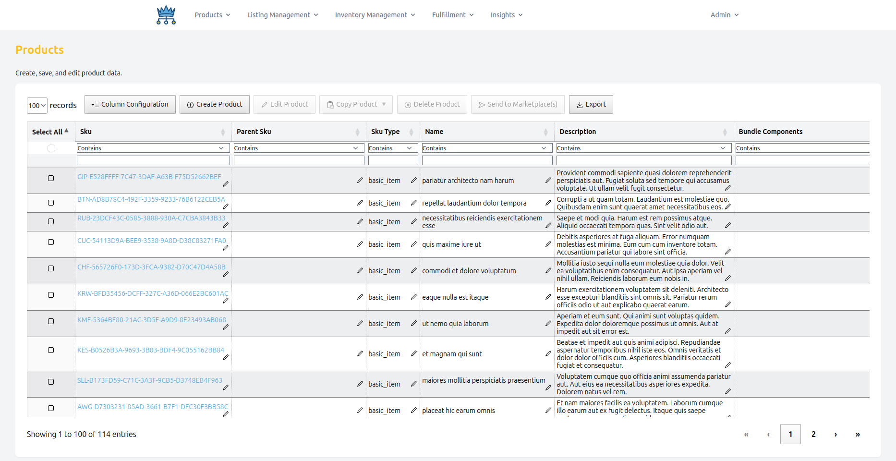Open the Products menu

(x=212, y=15)
